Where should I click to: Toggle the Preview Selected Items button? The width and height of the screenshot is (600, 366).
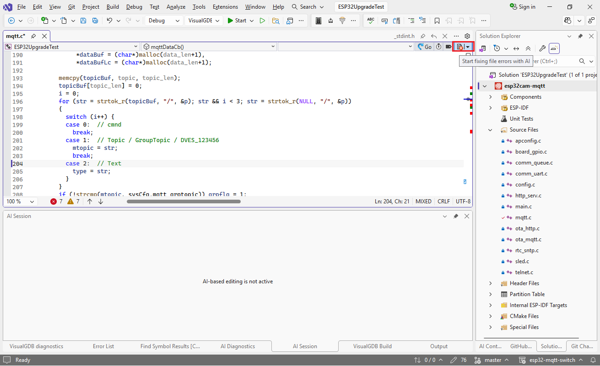coord(554,48)
